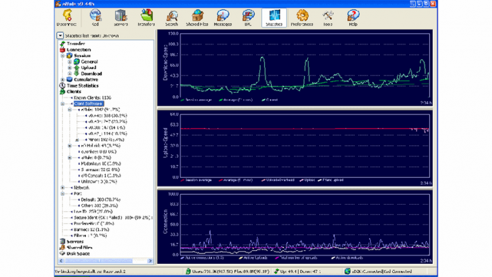Viewport: 492px width, 277px height.
Task: Select the Known Clients row
Action: (92, 98)
